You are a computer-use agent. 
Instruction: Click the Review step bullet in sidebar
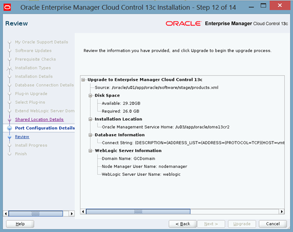point(10,137)
